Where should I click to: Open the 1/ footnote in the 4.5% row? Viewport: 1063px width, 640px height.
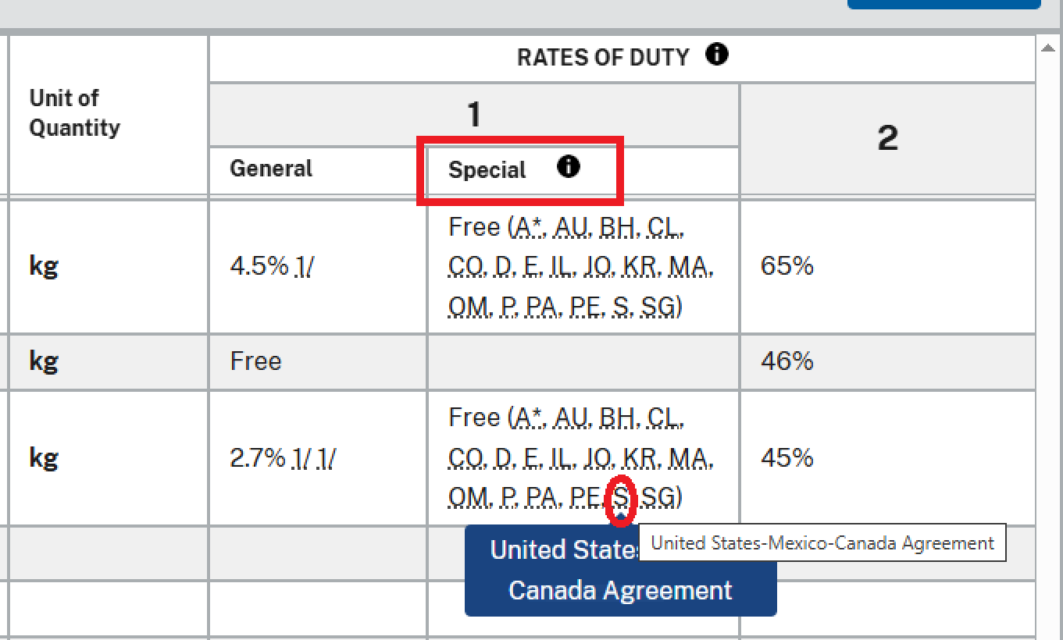[303, 266]
